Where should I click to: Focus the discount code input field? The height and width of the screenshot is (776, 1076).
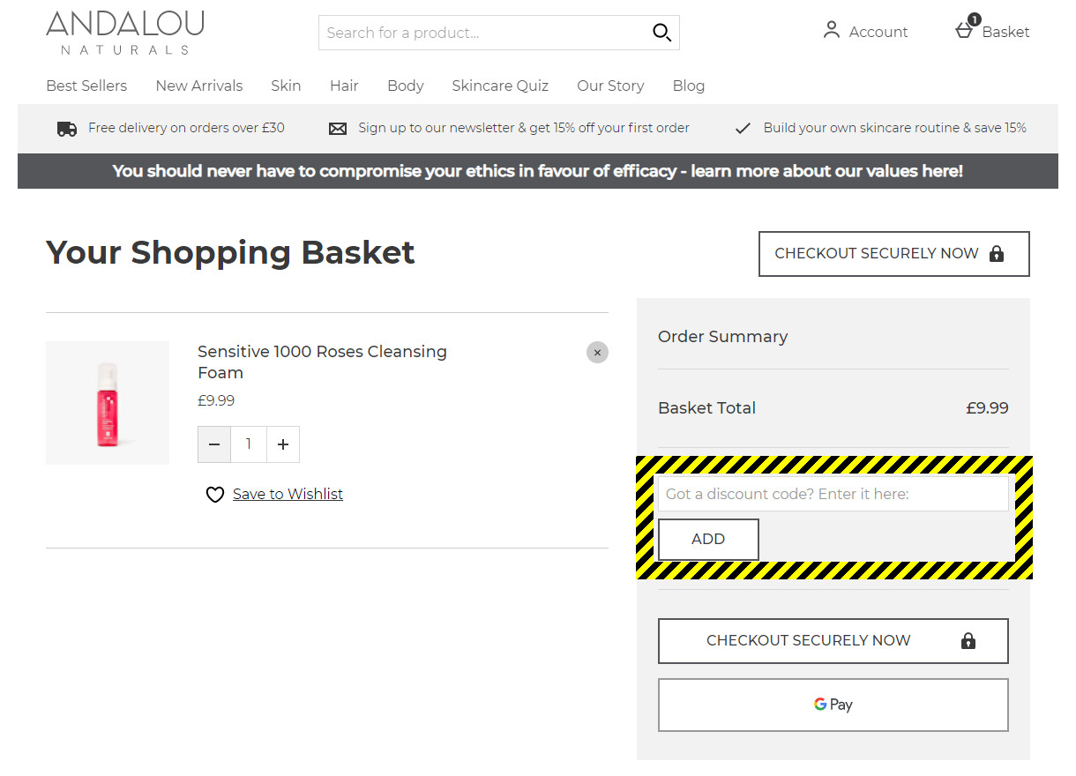tap(833, 494)
